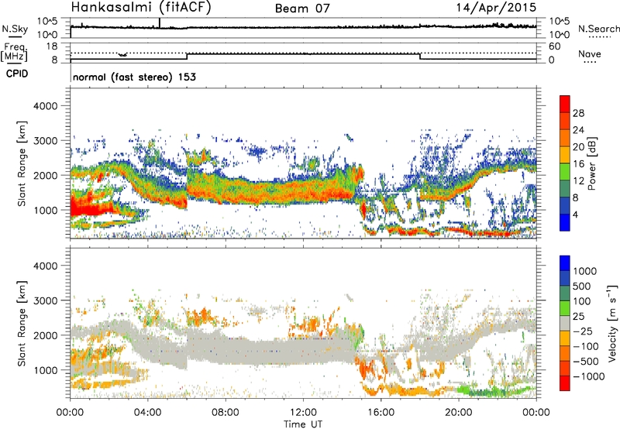Screen dimensions: 620x429
Task: Click the 12 label on Power colorbar
Action: pos(578,181)
